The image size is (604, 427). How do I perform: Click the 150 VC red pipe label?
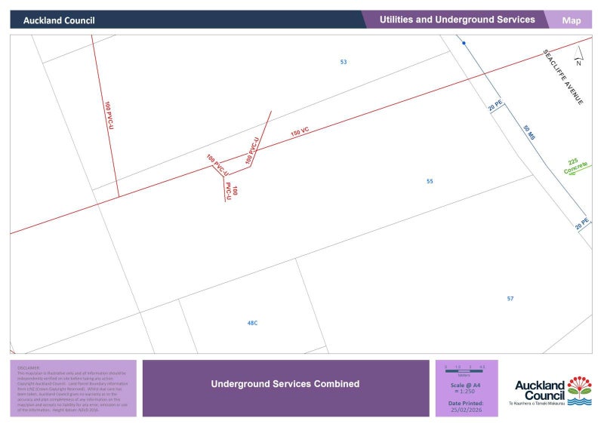(x=300, y=133)
